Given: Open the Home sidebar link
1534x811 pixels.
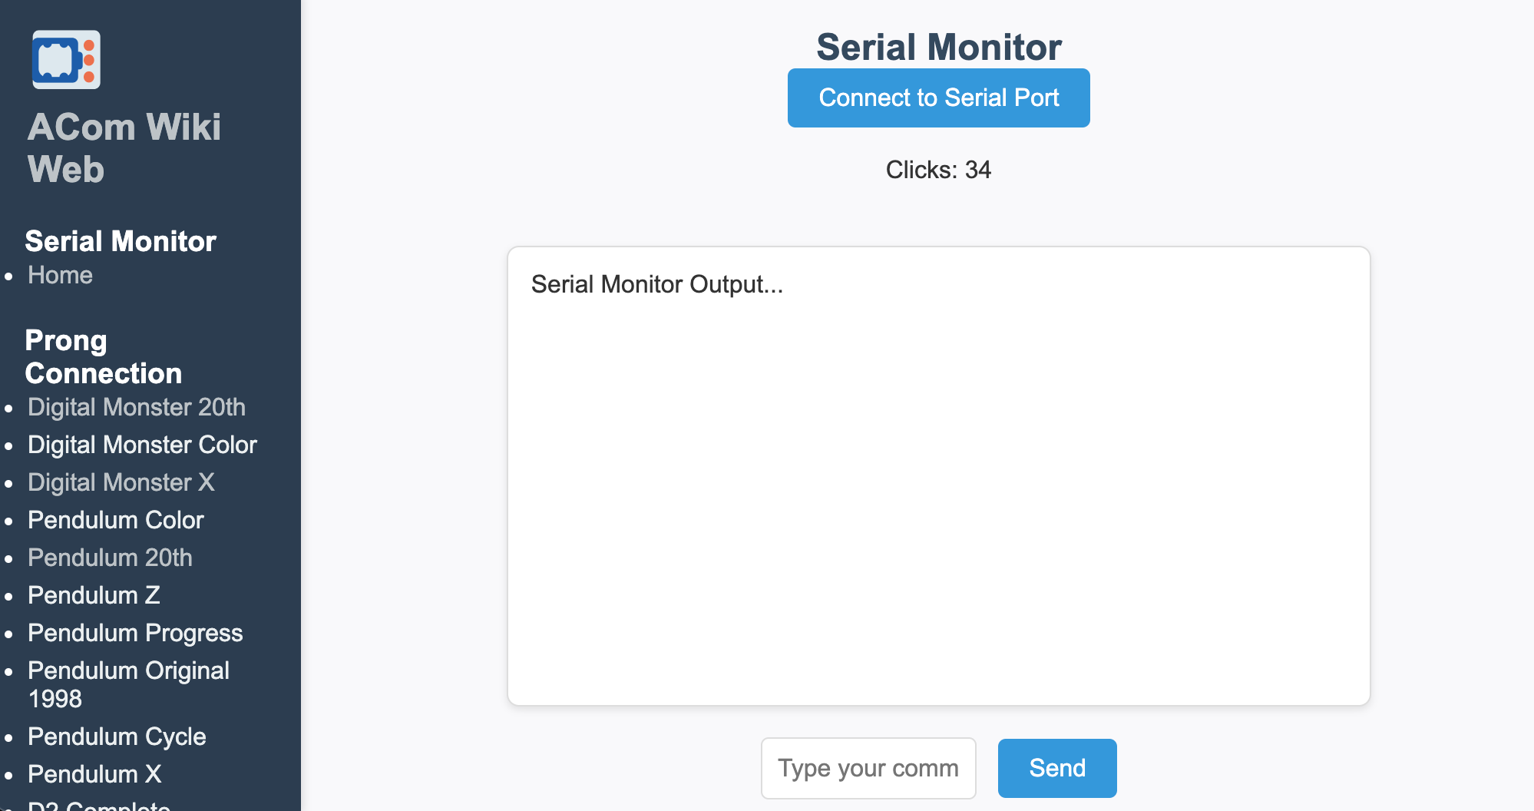Looking at the screenshot, I should coord(60,275).
